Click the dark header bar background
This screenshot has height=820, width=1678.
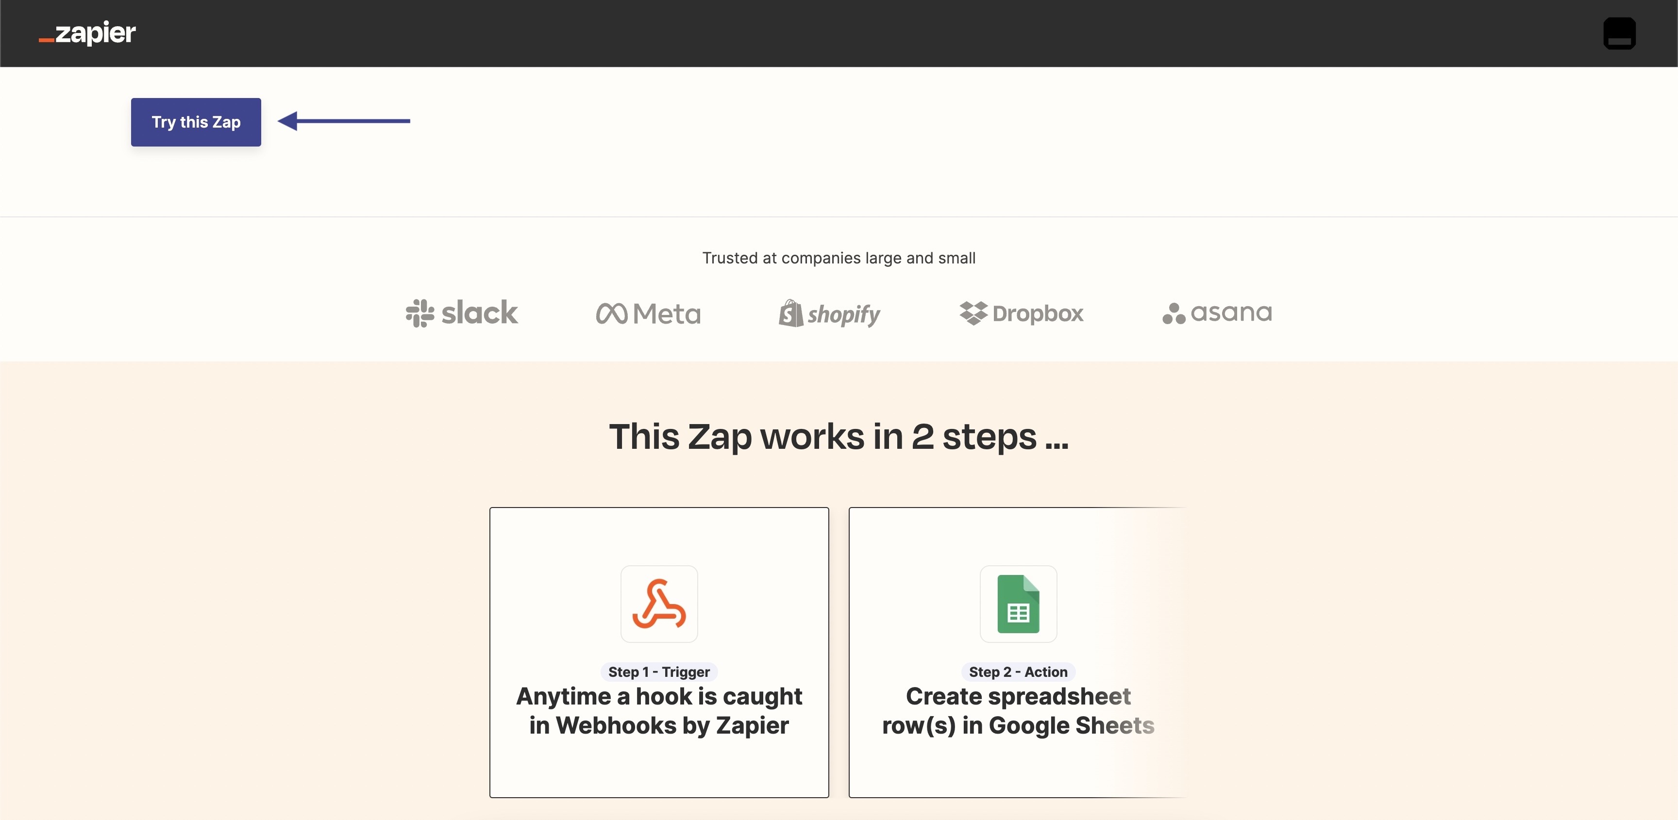(x=847, y=33)
